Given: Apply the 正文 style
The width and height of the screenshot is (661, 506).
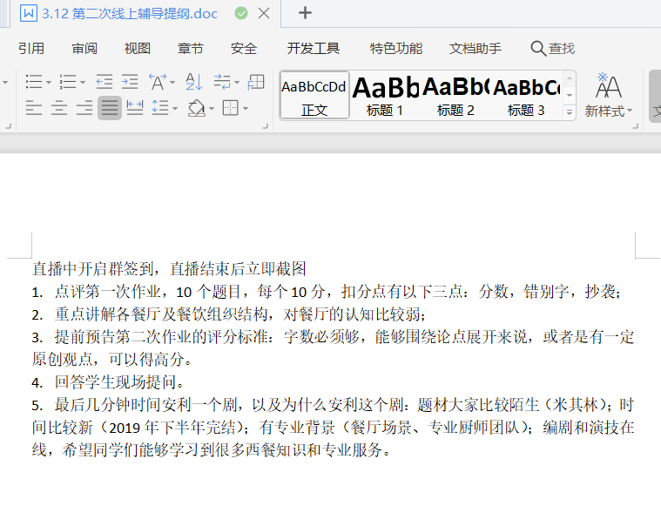Looking at the screenshot, I should pos(314,96).
